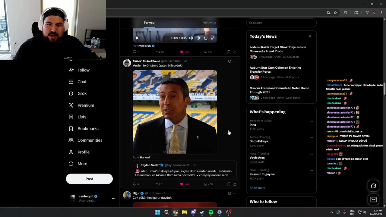Open the taskbar volume control
Image resolution: width=386 pixels, height=217 pixels.
click(x=365, y=212)
